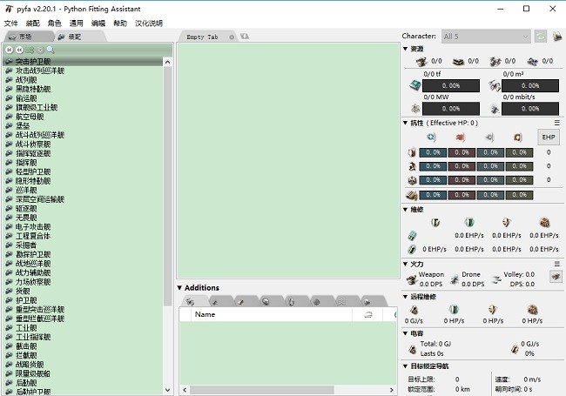Click the ship list vertical scrollbar thumb

[167, 186]
